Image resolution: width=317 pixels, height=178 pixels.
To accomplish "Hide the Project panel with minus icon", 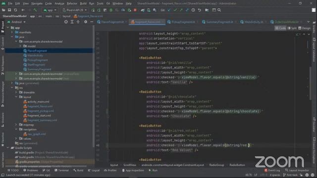I will 92,22.
